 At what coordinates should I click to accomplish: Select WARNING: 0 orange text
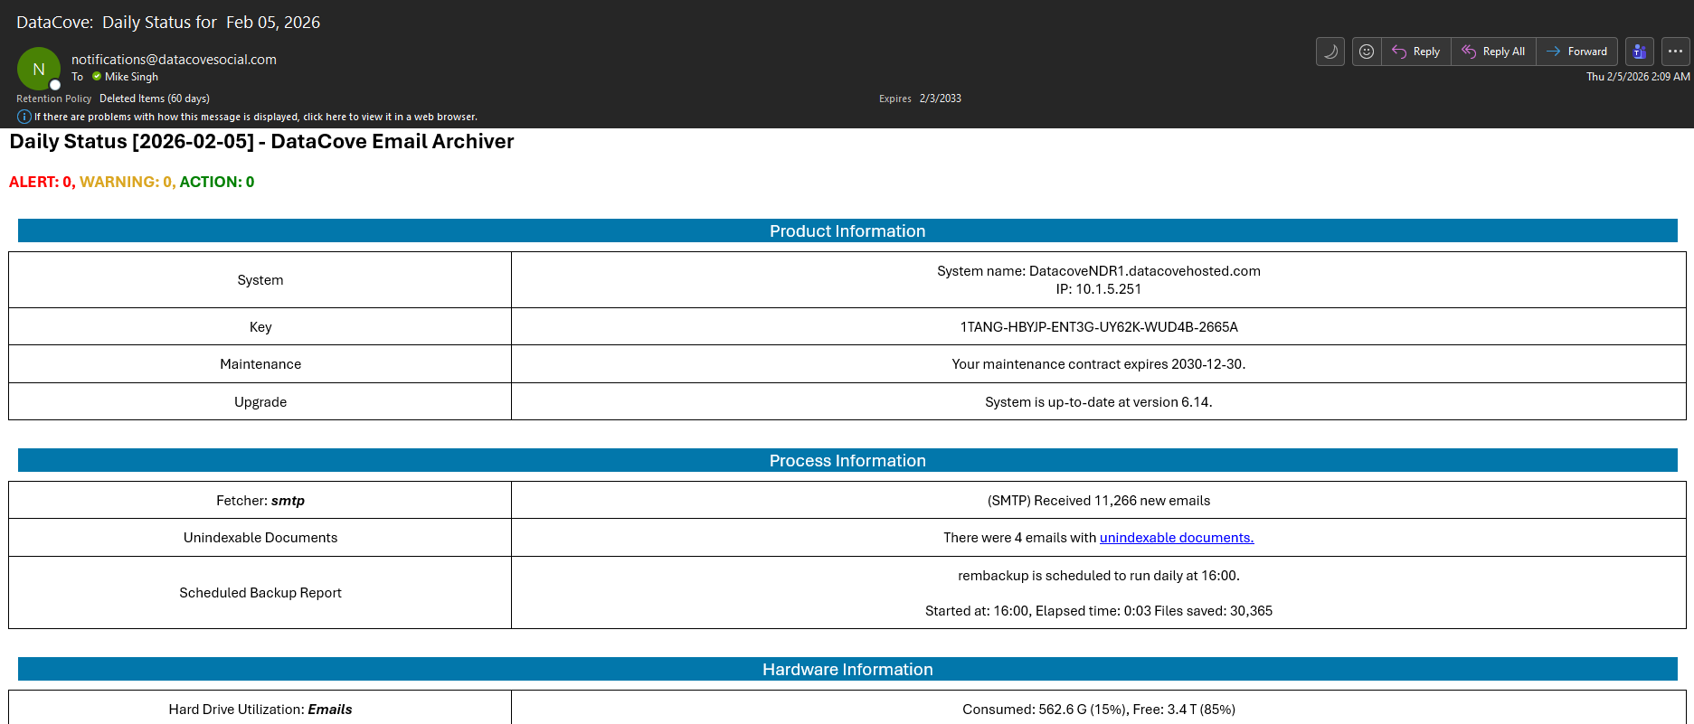tap(128, 182)
